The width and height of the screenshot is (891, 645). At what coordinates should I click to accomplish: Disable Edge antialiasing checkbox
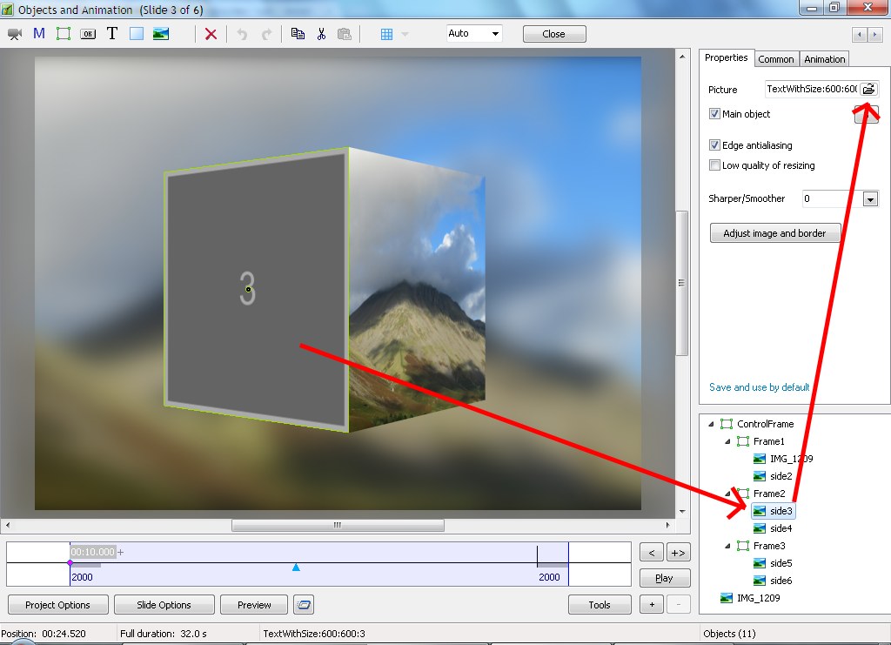pyautogui.click(x=714, y=145)
